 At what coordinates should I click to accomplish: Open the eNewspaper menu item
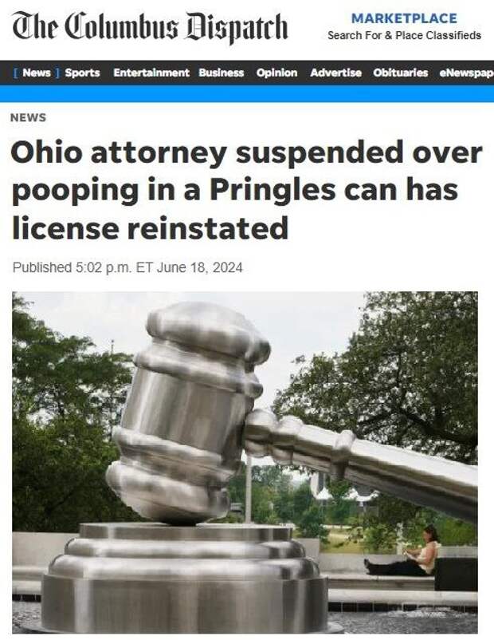(467, 73)
